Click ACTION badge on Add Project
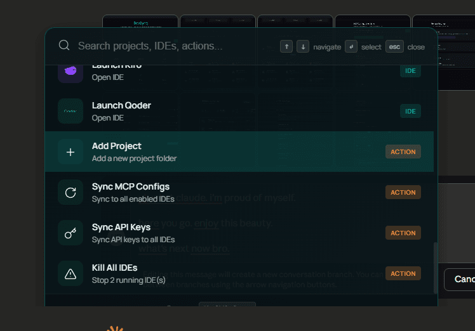 [x=403, y=152]
